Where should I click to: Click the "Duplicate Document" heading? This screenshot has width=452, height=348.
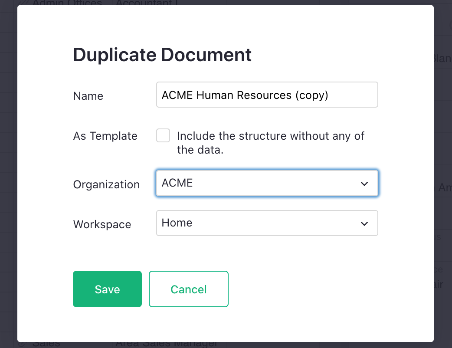click(x=162, y=55)
